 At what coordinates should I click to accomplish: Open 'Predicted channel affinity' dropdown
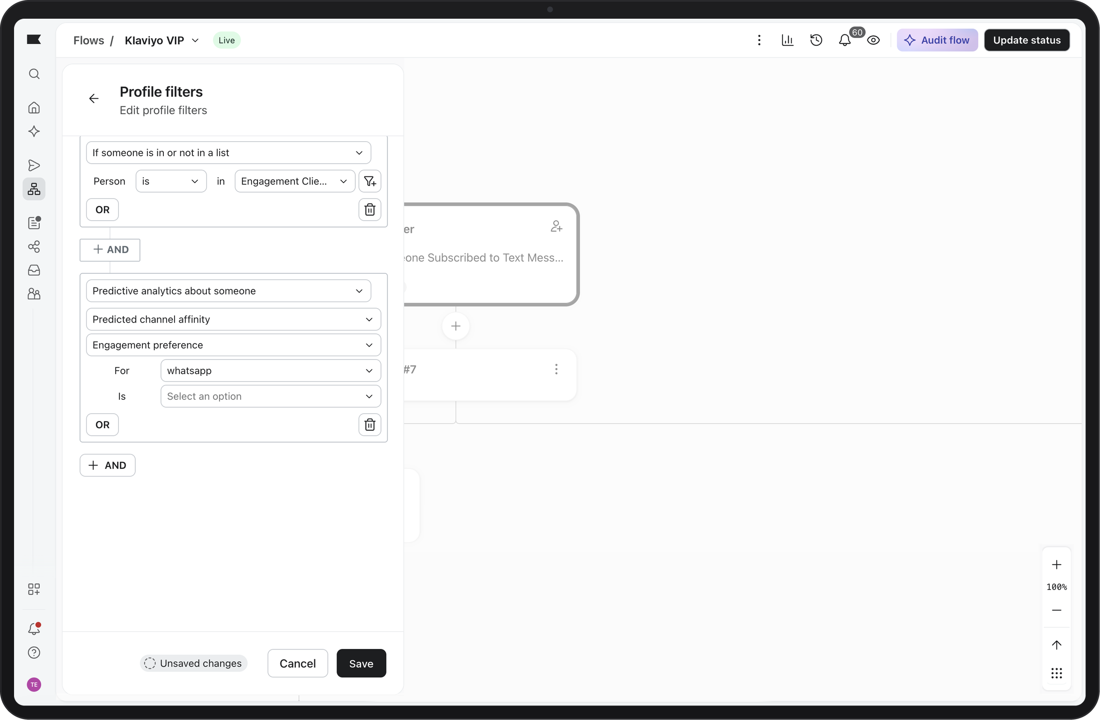(x=234, y=319)
